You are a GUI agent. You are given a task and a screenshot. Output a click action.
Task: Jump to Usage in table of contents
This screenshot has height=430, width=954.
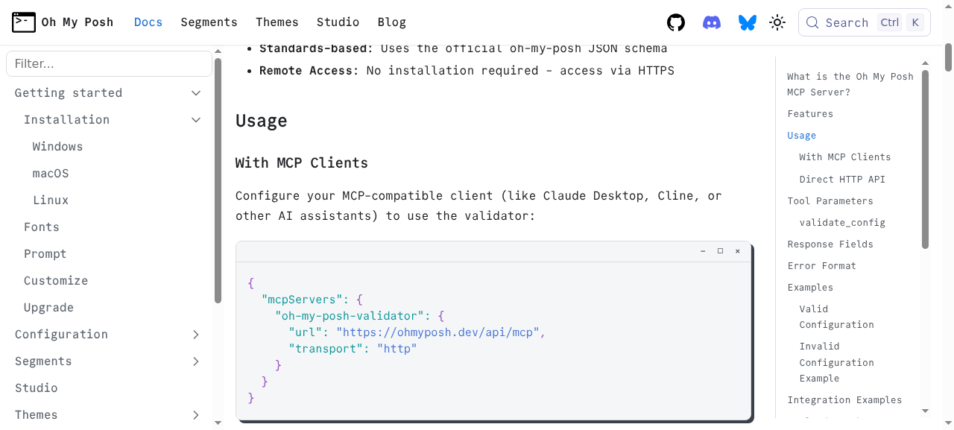coord(802,136)
